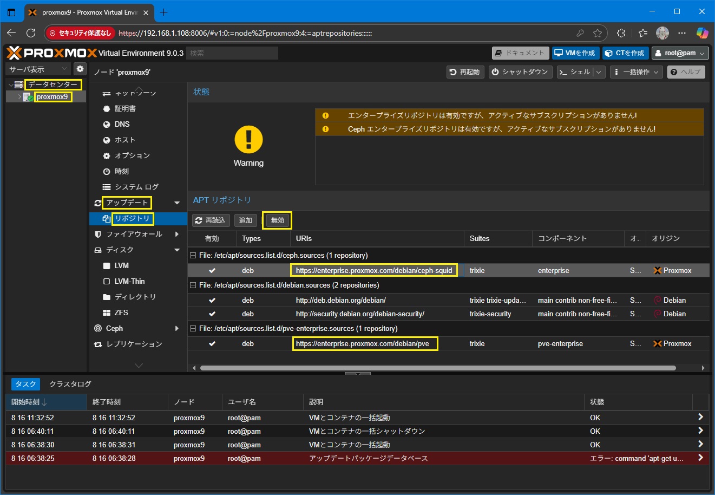Collapse pve-enterprise.sources file group
Screen dimensions: 715x495
tap(193, 328)
